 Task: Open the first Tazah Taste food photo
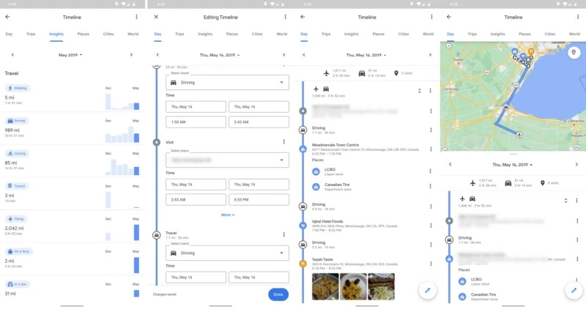[325, 286]
